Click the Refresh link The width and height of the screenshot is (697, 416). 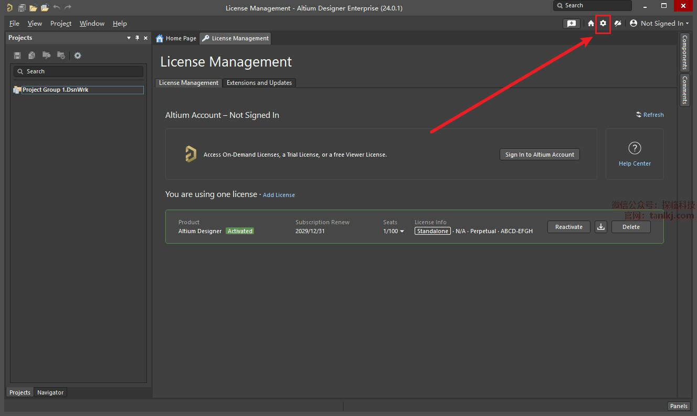click(653, 115)
